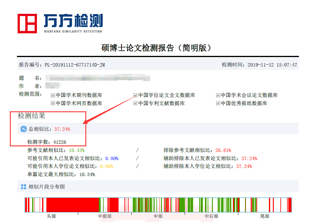Image resolution: width=315 pixels, height=222 pixels.
Task: Click the blue grid icon beside 相似片段分布图
Action: (x=24, y=187)
